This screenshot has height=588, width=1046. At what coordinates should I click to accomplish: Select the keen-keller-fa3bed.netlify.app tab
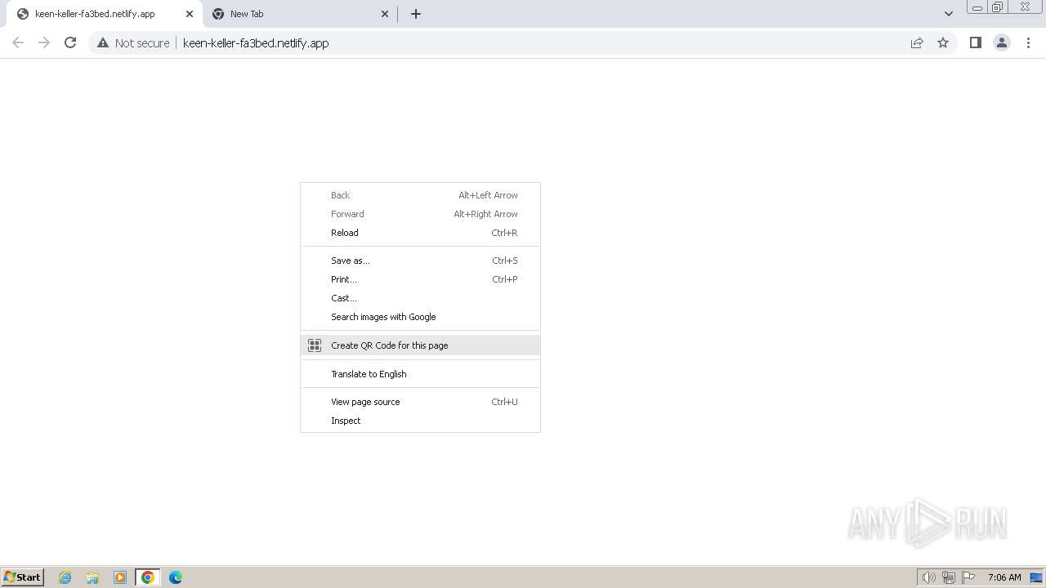click(x=103, y=14)
